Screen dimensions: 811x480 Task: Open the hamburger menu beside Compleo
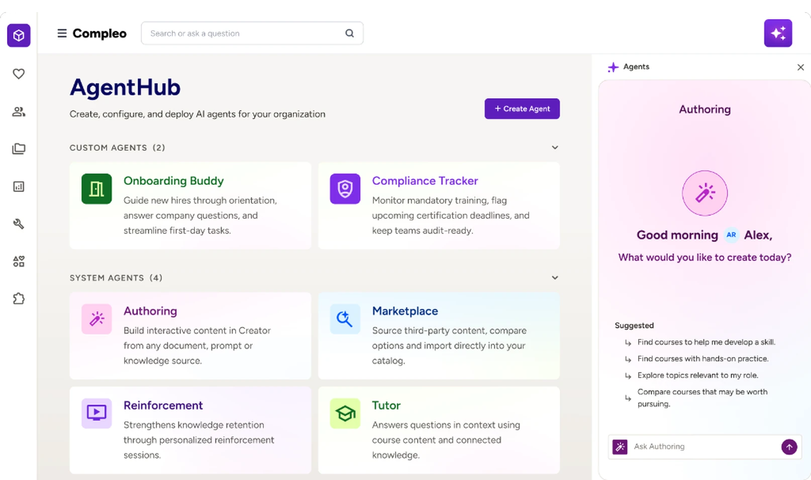(62, 33)
